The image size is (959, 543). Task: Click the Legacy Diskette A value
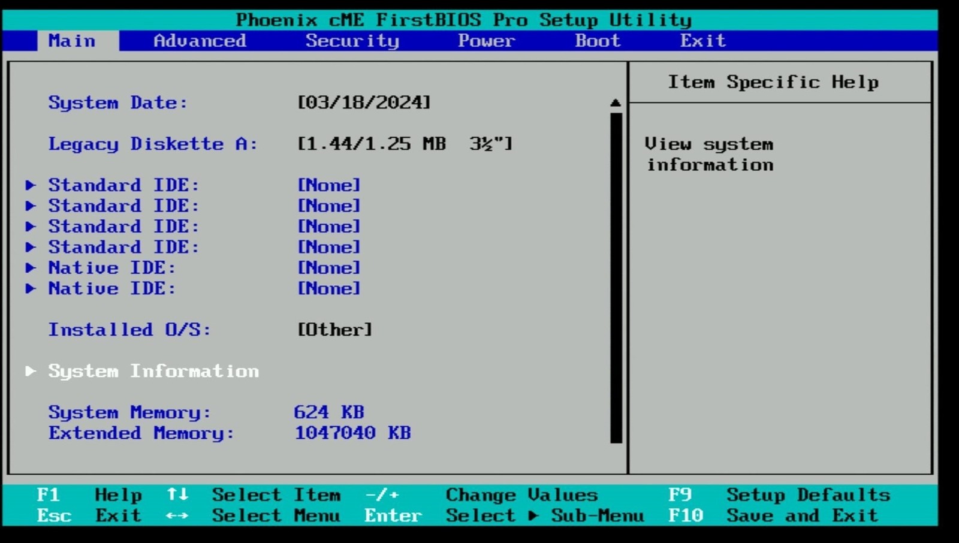coord(405,144)
